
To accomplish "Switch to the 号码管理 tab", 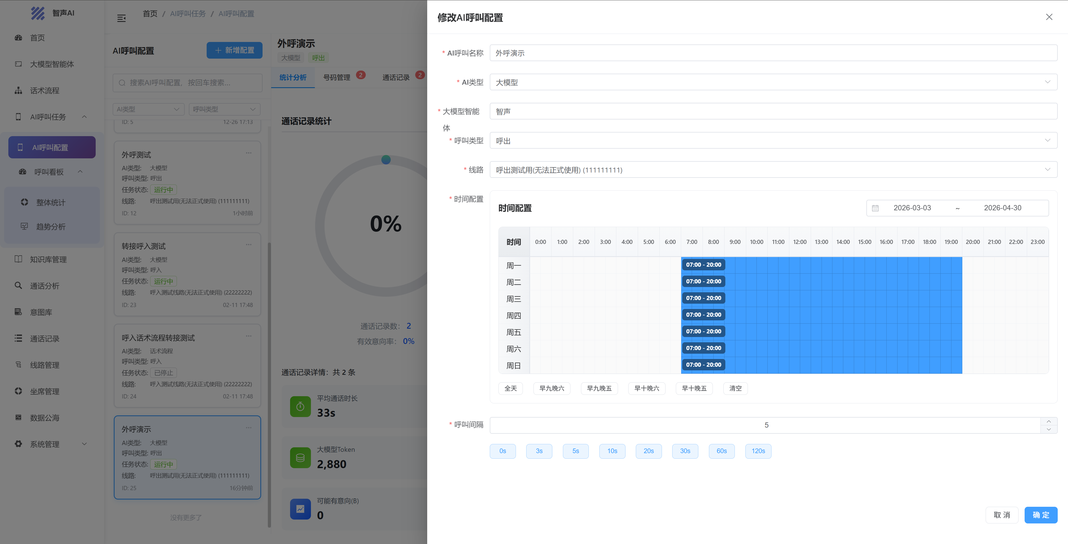I will point(337,78).
